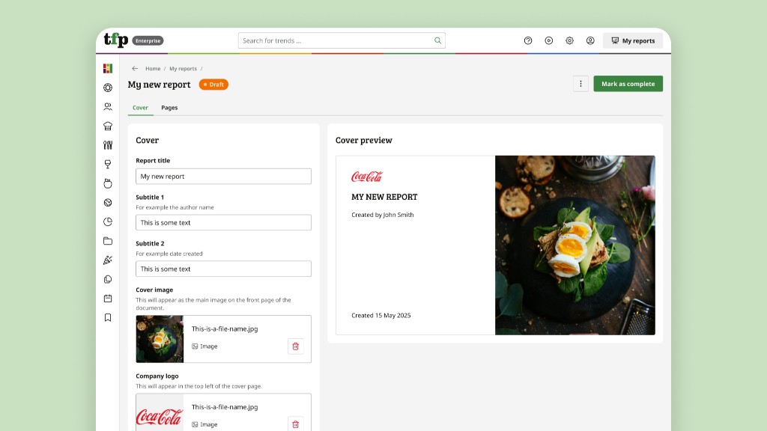
Task: Select the pie chart icon in sidebar
Action: [108, 221]
